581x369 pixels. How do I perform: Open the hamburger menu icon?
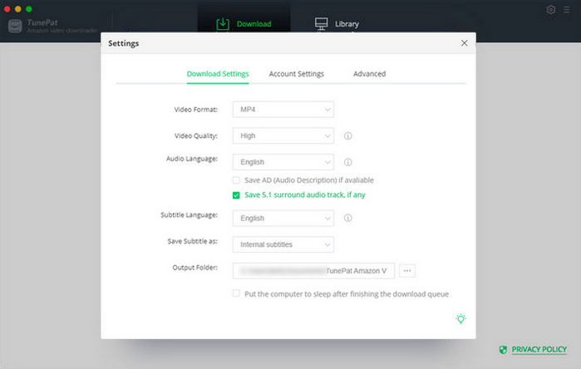tap(567, 10)
